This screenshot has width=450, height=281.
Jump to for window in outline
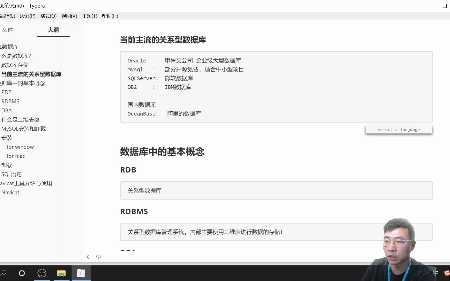point(20,147)
